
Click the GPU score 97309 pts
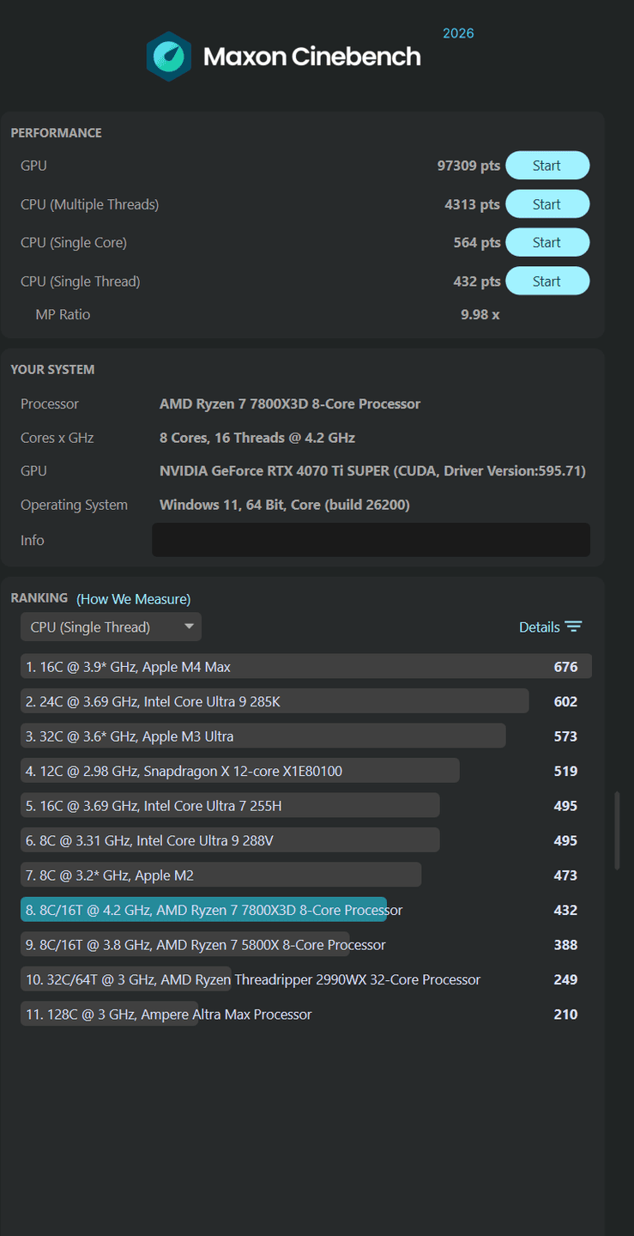tap(468, 166)
